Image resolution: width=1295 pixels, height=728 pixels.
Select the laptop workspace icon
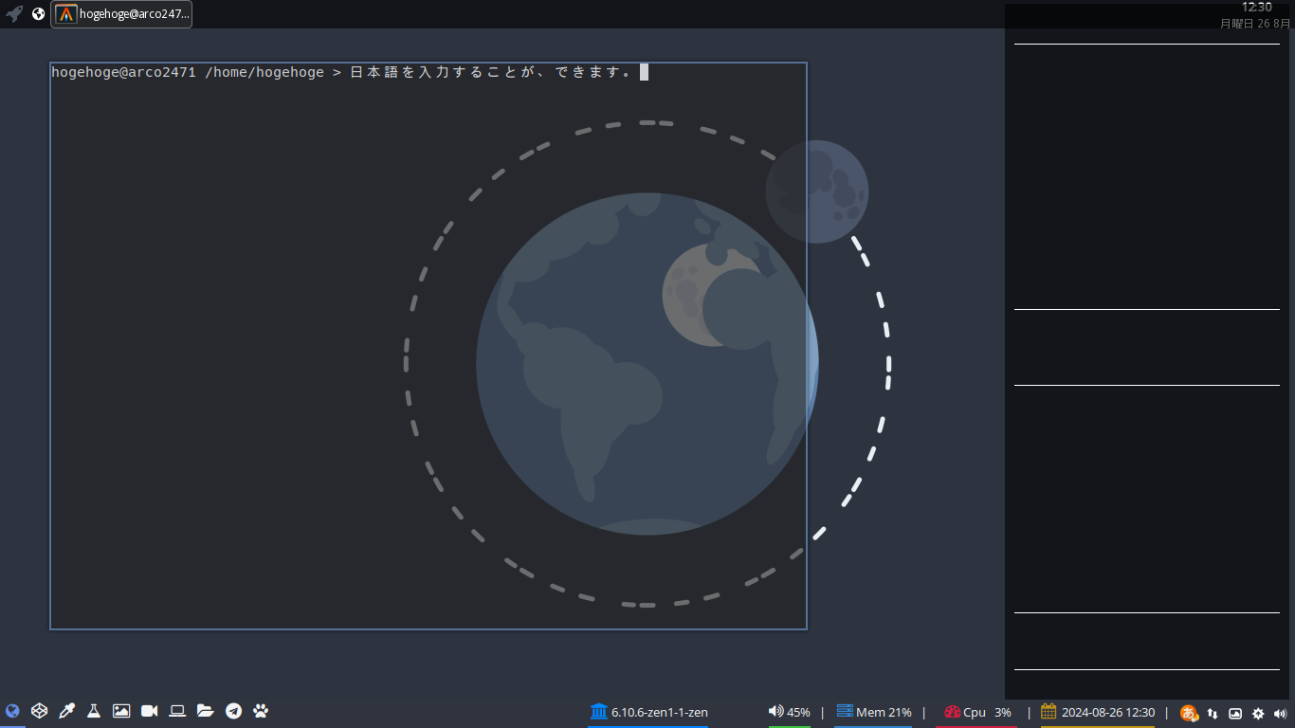[x=177, y=711]
